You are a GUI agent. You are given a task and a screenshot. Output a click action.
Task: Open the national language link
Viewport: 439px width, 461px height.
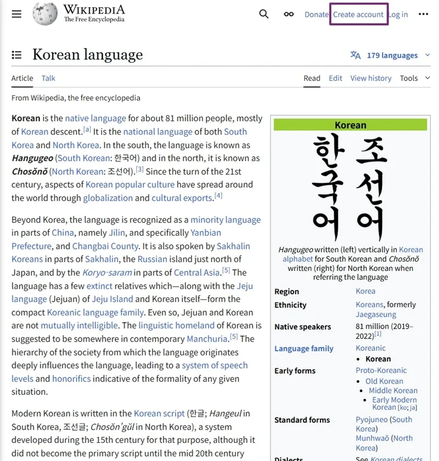(x=157, y=132)
